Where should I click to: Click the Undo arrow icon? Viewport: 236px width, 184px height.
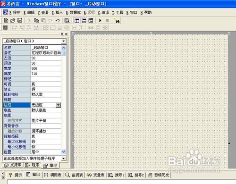[x=58, y=20]
